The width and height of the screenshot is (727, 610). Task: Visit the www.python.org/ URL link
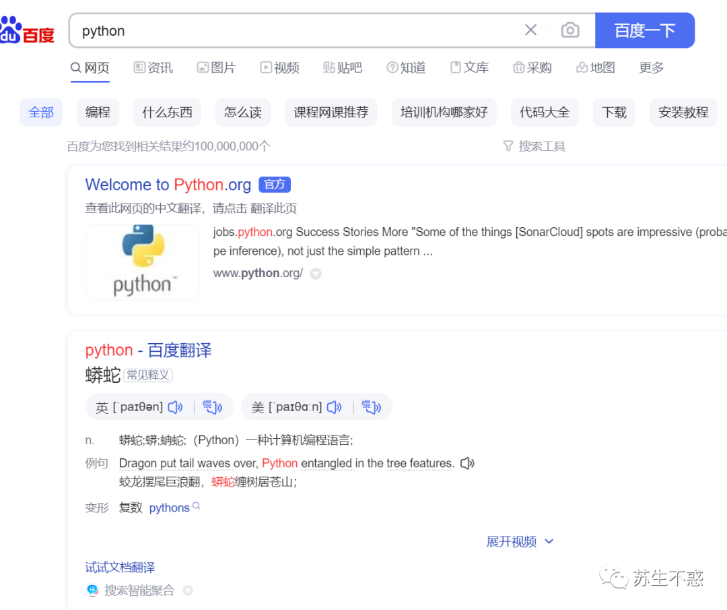pyautogui.click(x=258, y=273)
